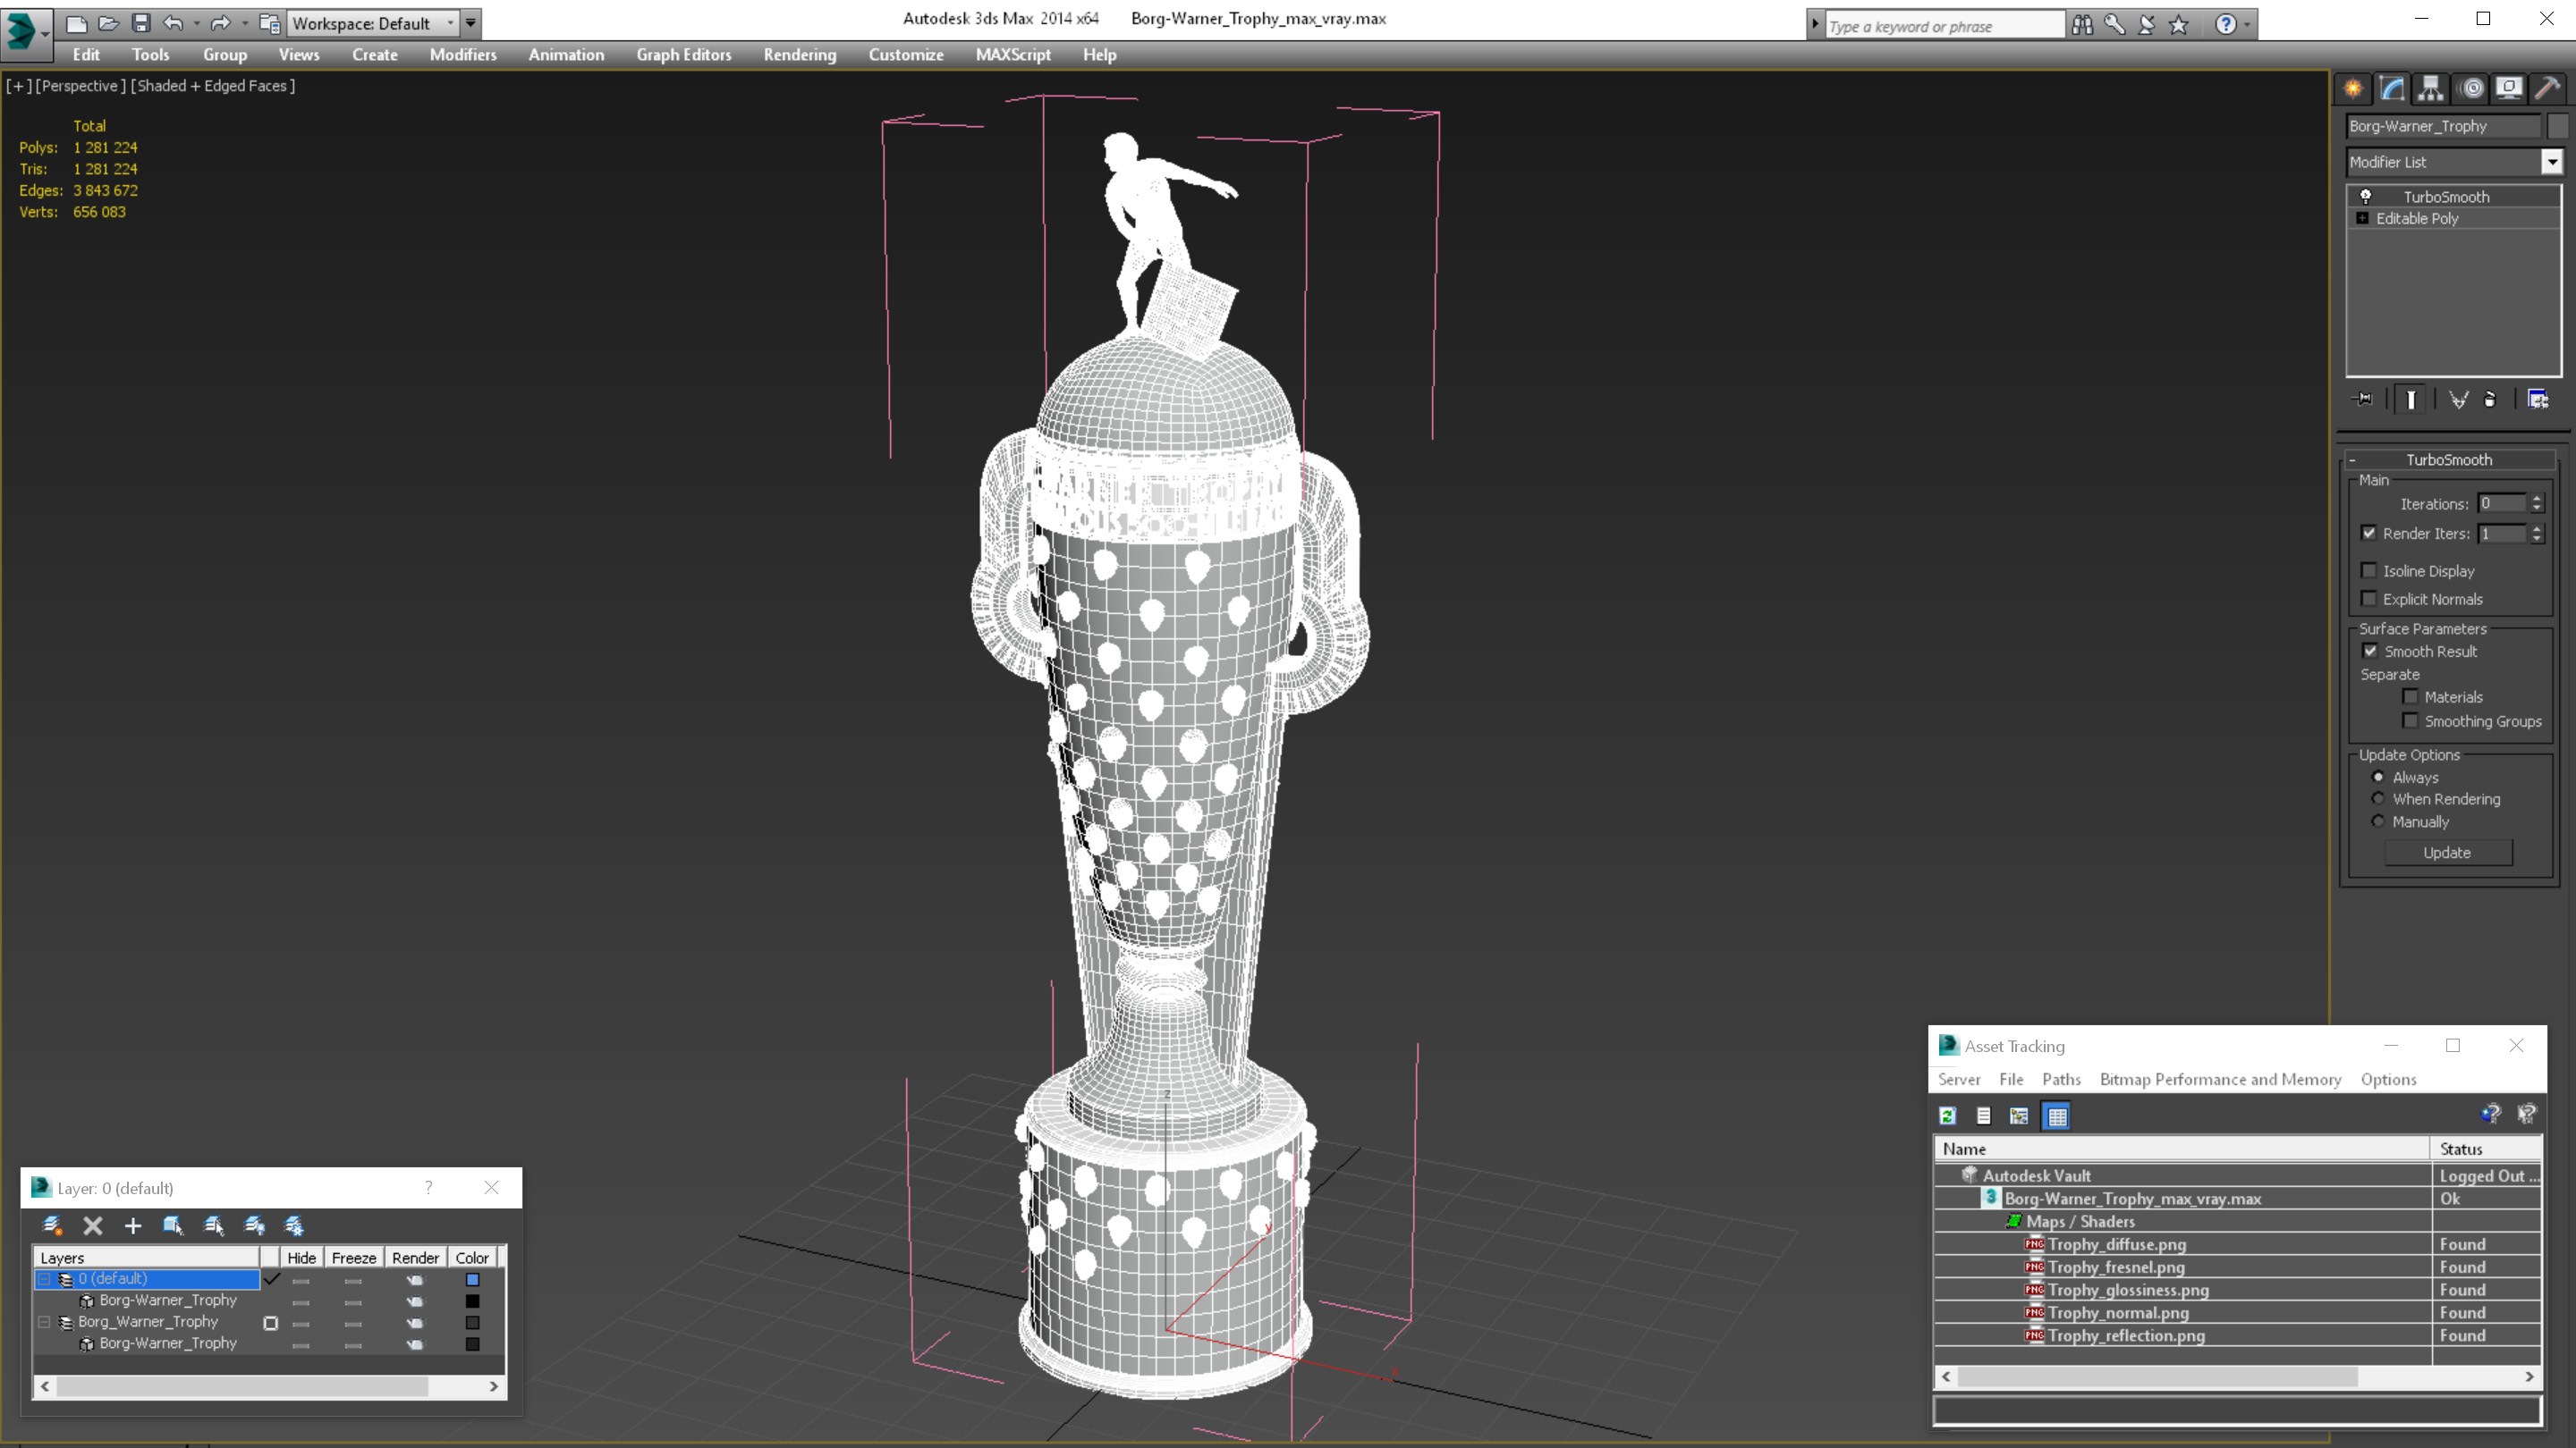This screenshot has width=2576, height=1448.
Task: Open Paths menu in Asset Tracking
Action: pyautogui.click(x=2061, y=1079)
